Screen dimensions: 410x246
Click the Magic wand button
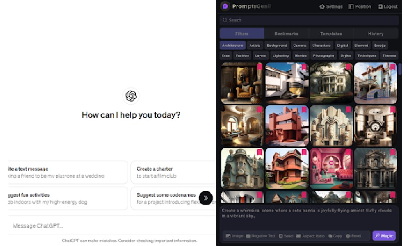click(384, 236)
